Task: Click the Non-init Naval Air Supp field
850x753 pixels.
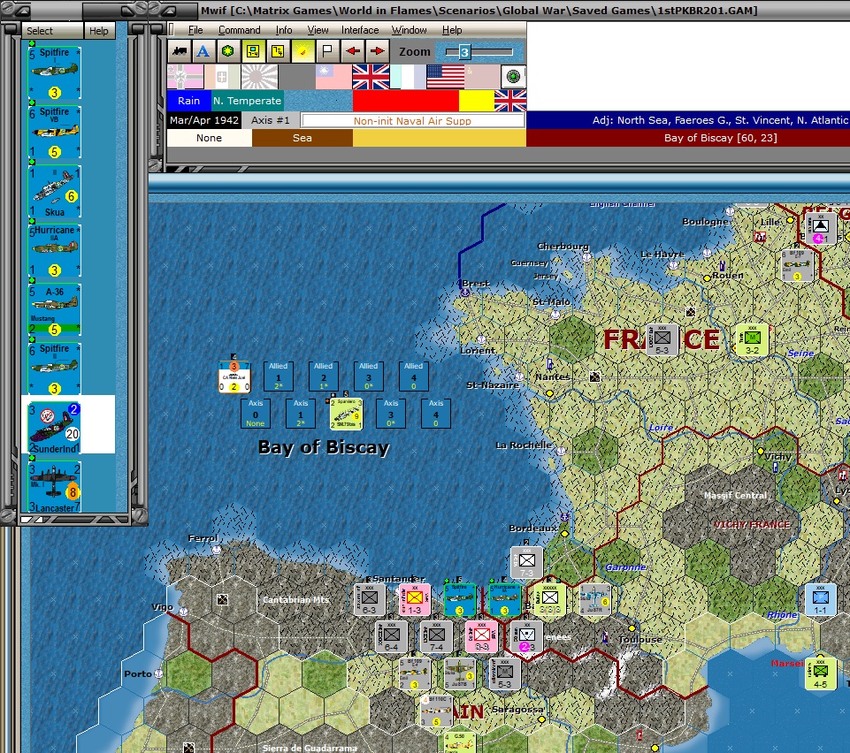Action: [x=412, y=121]
